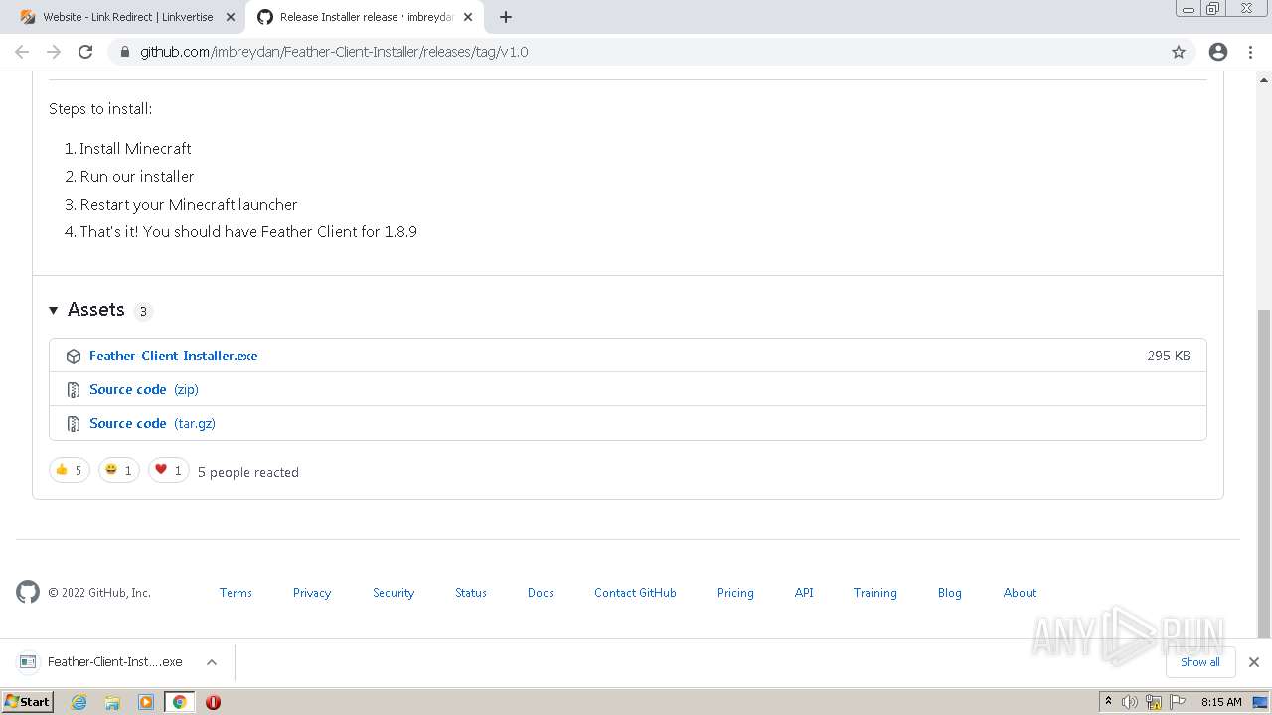Open the About footer link

click(x=1020, y=592)
